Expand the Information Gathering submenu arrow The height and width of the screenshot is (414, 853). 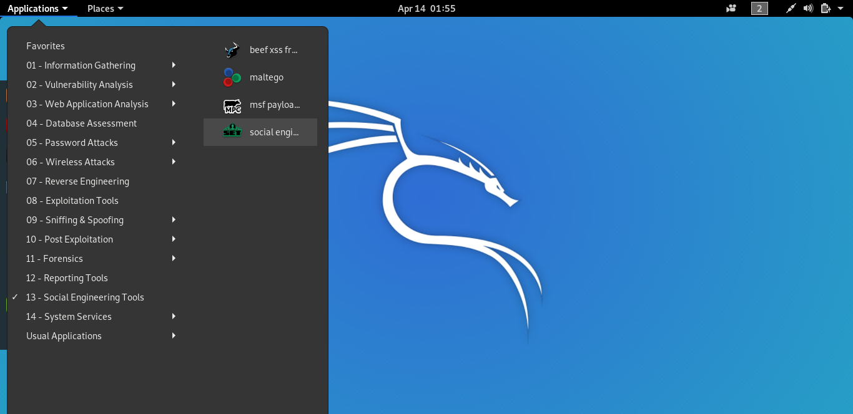coord(174,65)
